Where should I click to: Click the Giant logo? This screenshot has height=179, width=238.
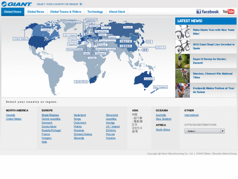pyautogui.click(x=17, y=4)
